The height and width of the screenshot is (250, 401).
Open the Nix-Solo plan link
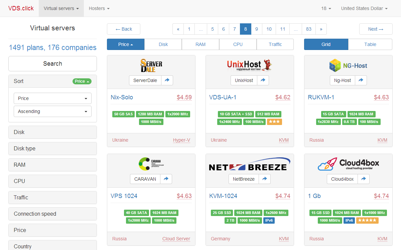[122, 97]
